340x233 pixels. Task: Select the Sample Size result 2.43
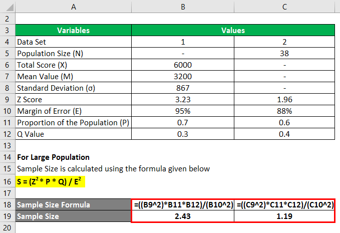(182, 216)
